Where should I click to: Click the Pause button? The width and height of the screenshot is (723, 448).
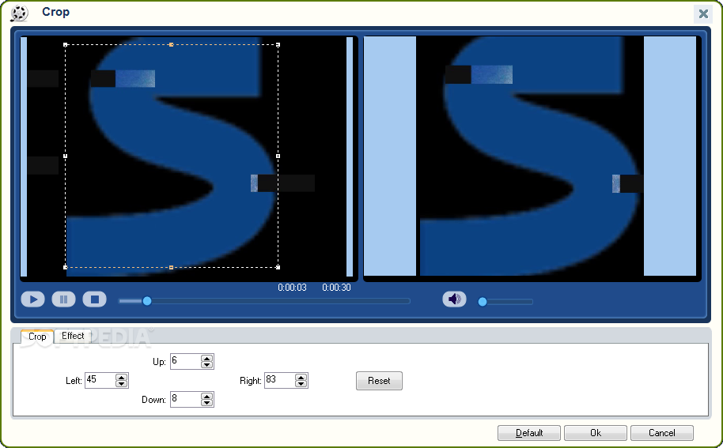coord(63,299)
